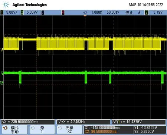Click trigger source channel 2 badge
The image size is (167, 135).
147,13
